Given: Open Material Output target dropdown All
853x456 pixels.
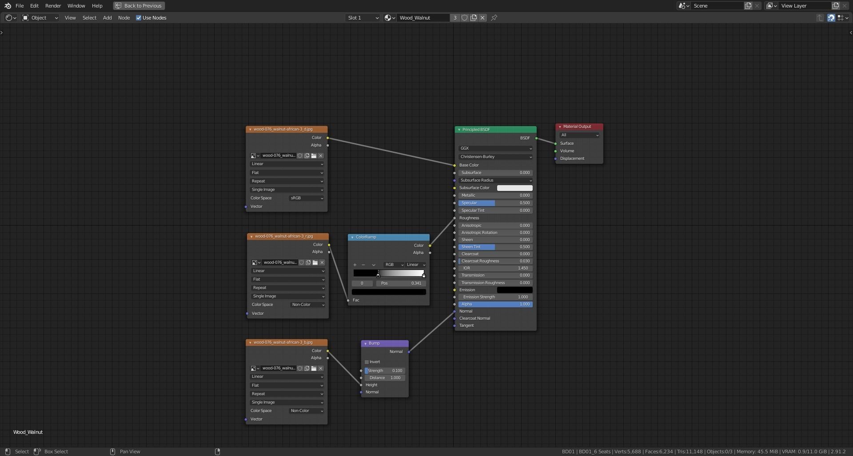Looking at the screenshot, I should 579,135.
